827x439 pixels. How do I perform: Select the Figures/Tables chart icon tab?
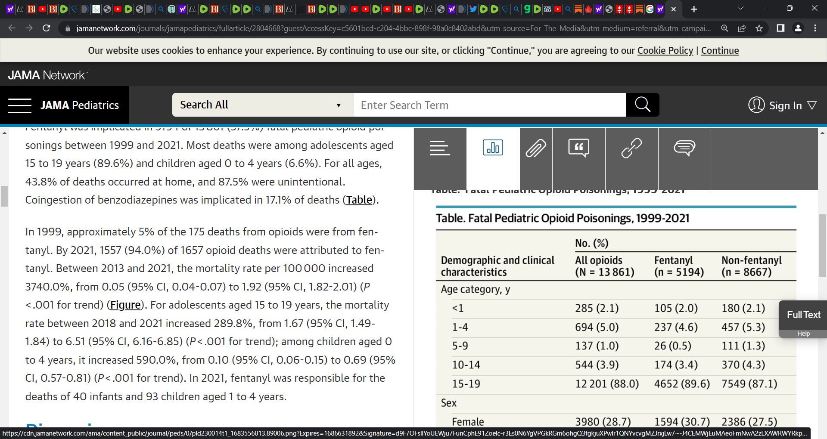point(493,148)
